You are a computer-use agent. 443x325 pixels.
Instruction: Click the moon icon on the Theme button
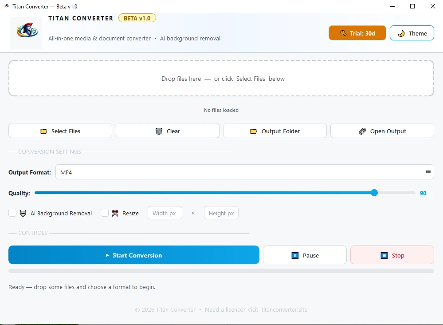tap(402, 32)
